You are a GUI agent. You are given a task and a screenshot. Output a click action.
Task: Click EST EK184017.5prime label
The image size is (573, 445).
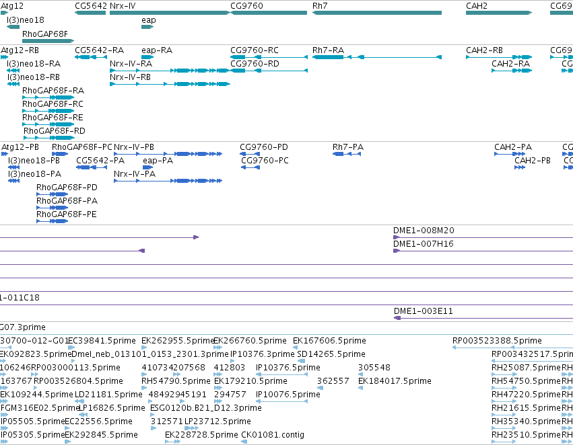point(395,381)
